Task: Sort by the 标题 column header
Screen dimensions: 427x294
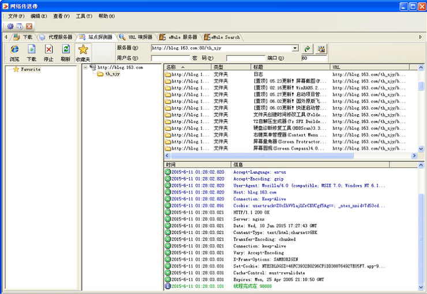Action: click(x=290, y=67)
